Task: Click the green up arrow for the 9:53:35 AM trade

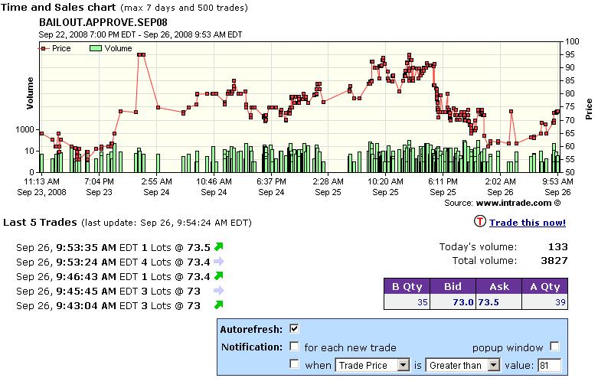Action: [218, 246]
